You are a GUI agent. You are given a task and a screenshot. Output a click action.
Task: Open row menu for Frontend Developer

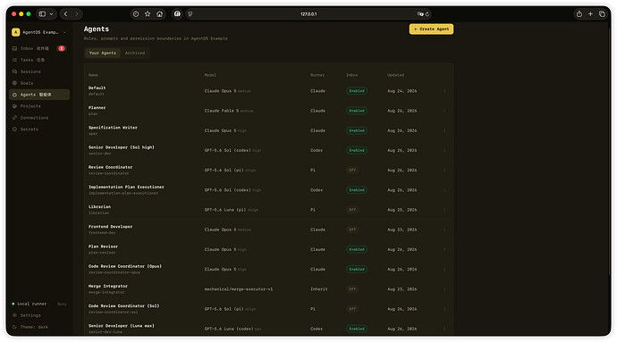[444, 229]
